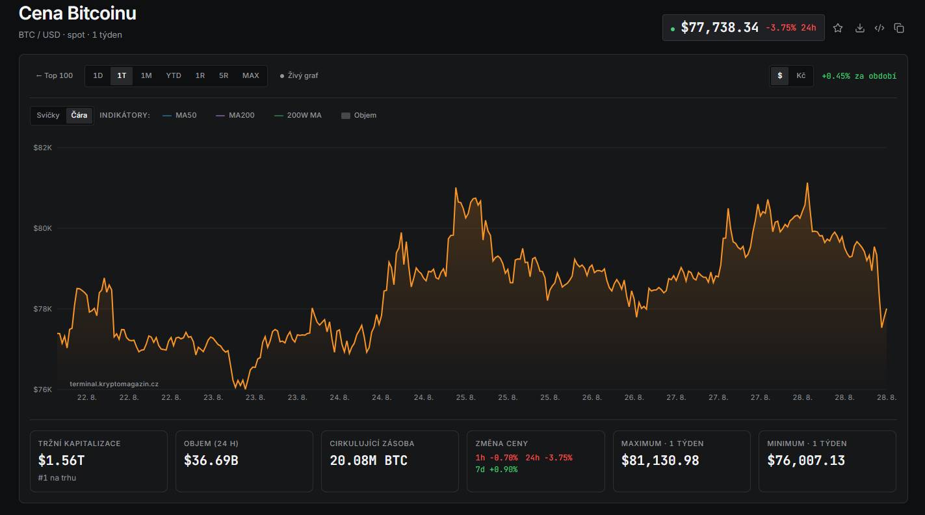This screenshot has height=515, width=925.
Task: Open embed code with the </> icon
Action: 879,28
